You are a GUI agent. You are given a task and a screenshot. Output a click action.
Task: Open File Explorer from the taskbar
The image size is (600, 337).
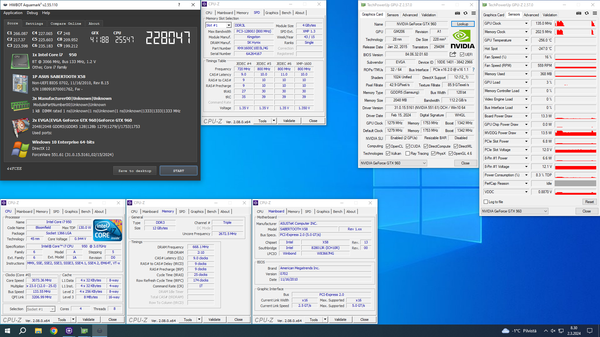(38, 331)
